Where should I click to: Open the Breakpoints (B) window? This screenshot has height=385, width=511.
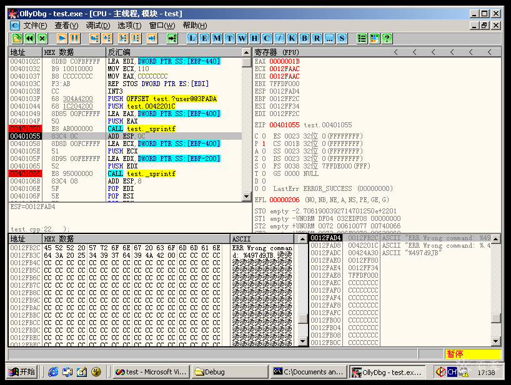pos(304,38)
